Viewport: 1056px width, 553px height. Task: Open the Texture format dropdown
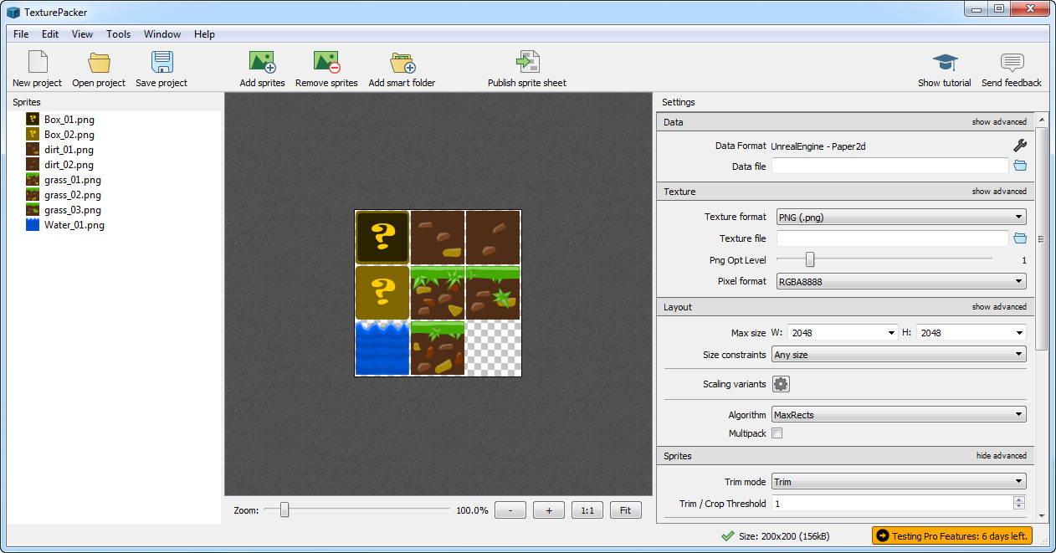[x=900, y=217]
